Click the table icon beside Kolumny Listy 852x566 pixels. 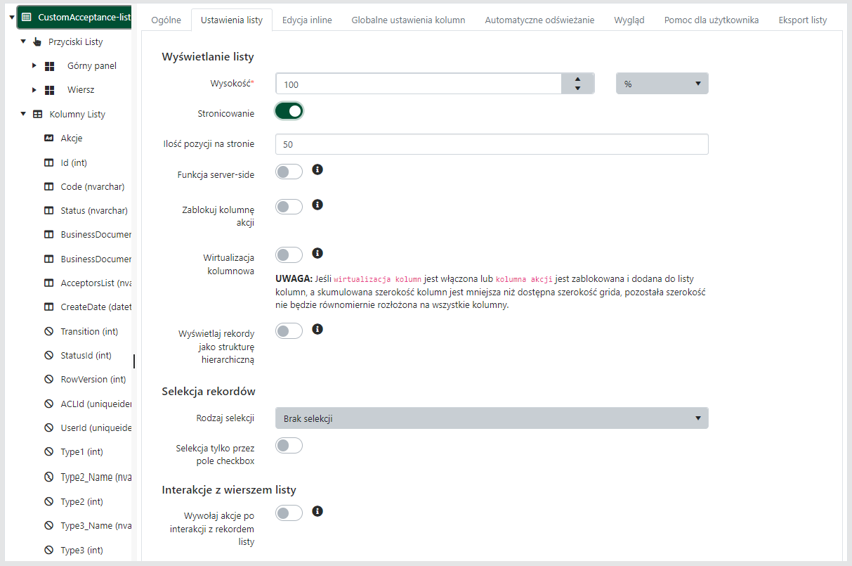pos(38,114)
